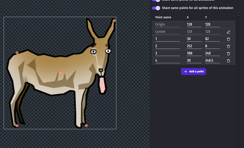This screenshot has width=244, height=148.
Task: Edit point 1 X value 30
Action: tap(194, 39)
